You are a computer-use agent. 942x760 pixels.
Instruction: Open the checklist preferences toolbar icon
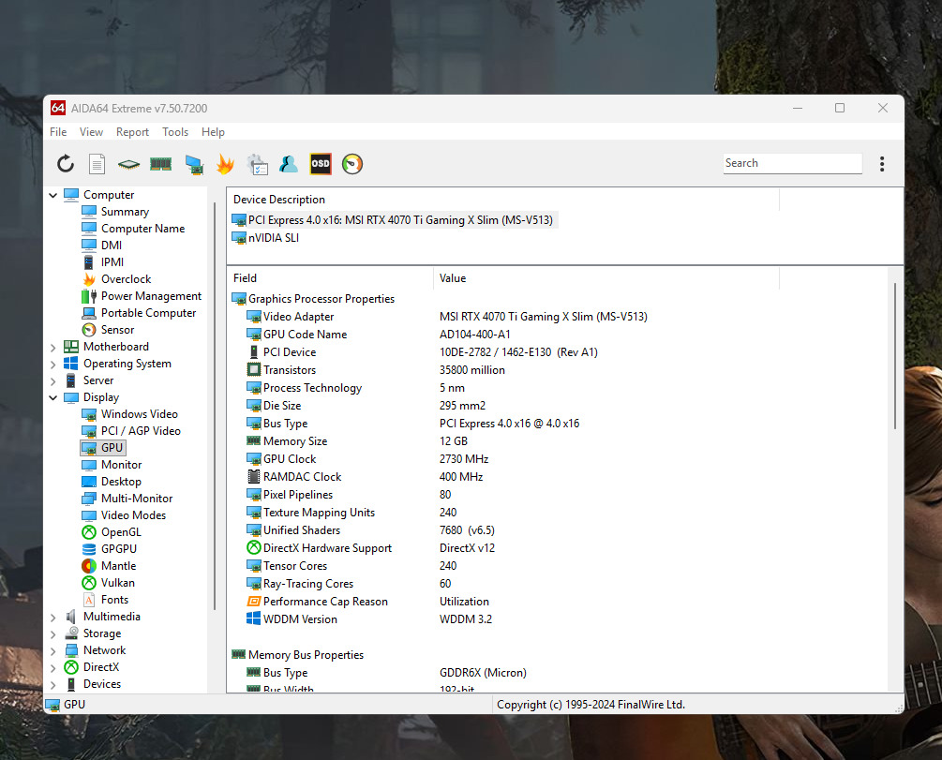257,164
